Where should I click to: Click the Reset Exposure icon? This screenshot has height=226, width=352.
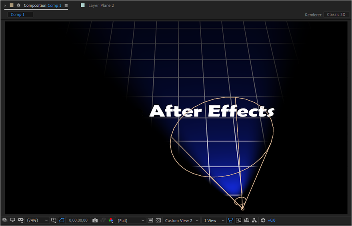tap(263, 220)
